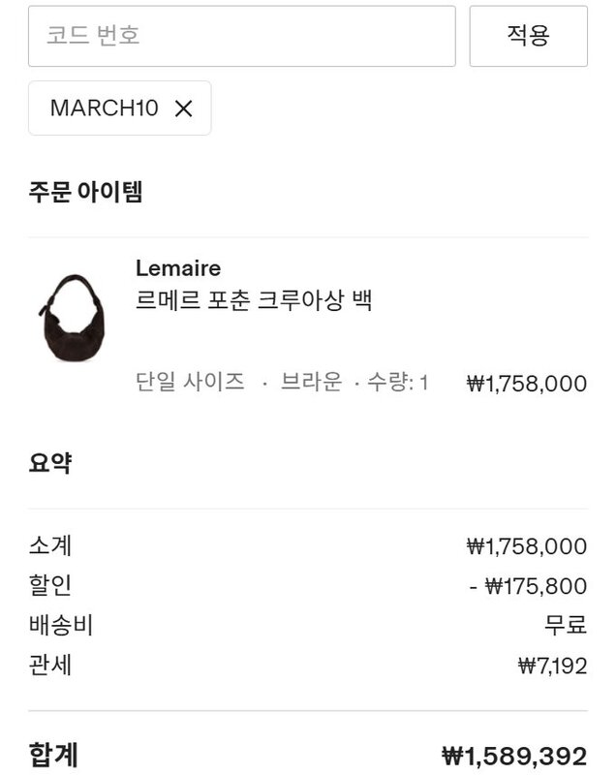Click the Lemaire brand name
The width and height of the screenshot is (616, 775).
pyautogui.click(x=178, y=268)
